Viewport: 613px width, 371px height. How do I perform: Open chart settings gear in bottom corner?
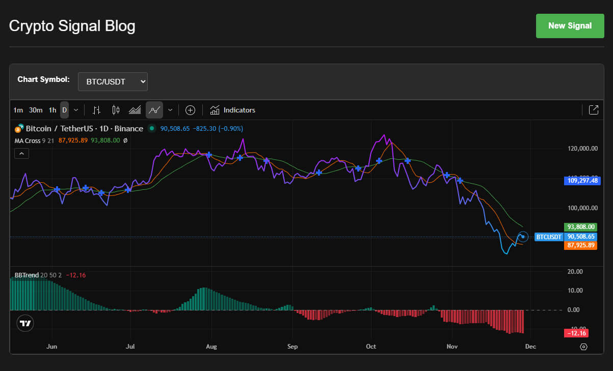tap(584, 347)
